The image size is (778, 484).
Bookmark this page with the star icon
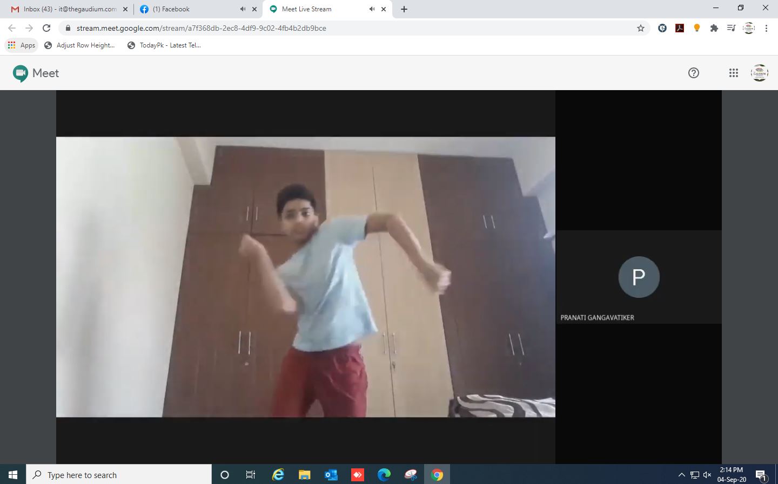click(641, 28)
